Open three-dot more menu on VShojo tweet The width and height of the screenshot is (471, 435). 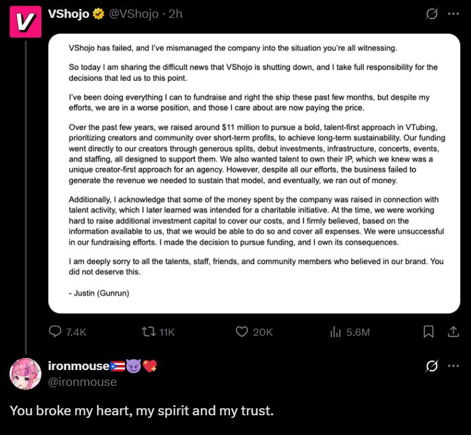pyautogui.click(x=453, y=13)
